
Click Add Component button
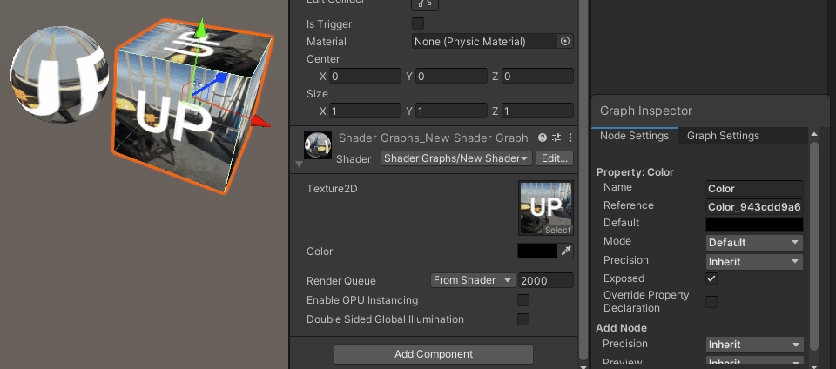click(434, 354)
